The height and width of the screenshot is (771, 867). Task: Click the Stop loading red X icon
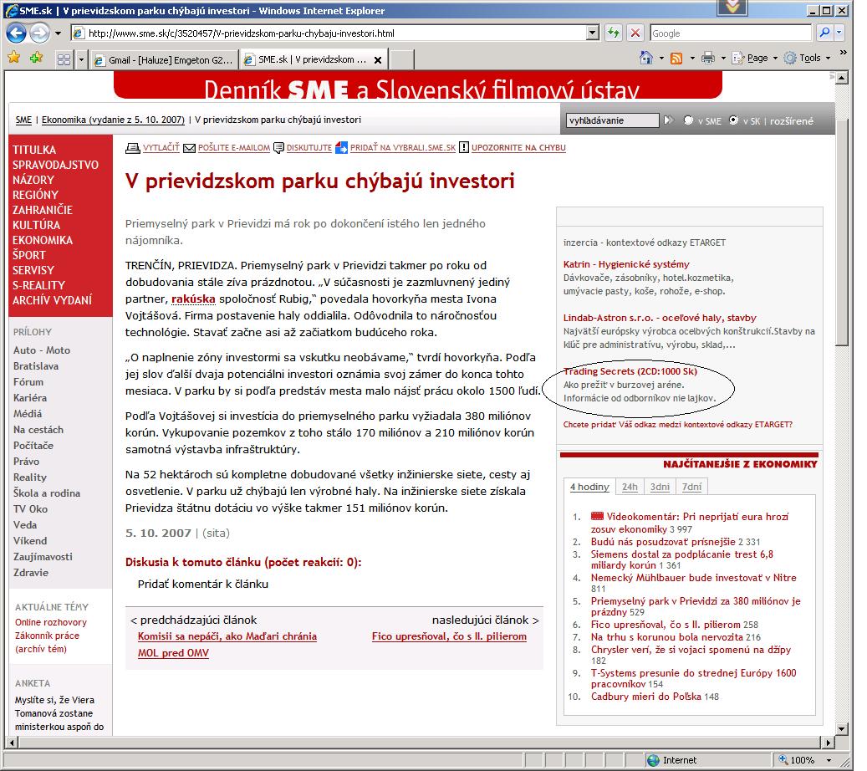[635, 33]
